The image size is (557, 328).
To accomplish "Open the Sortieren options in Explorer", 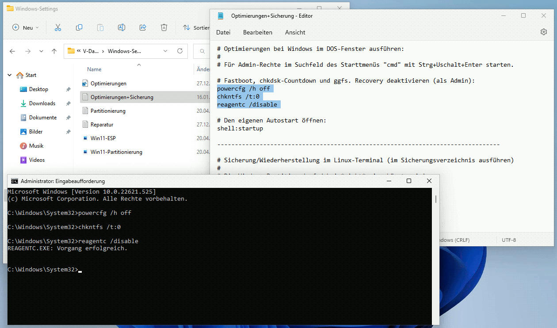I will tap(196, 27).
